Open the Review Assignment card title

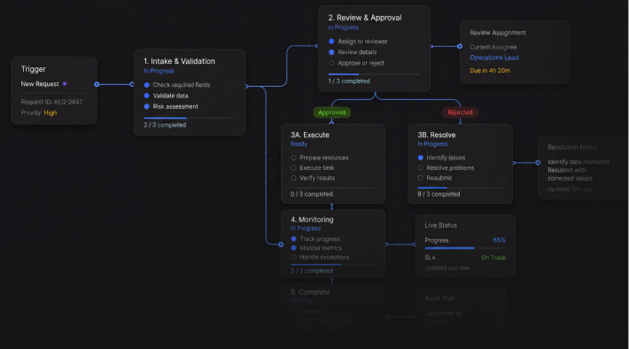click(x=498, y=33)
